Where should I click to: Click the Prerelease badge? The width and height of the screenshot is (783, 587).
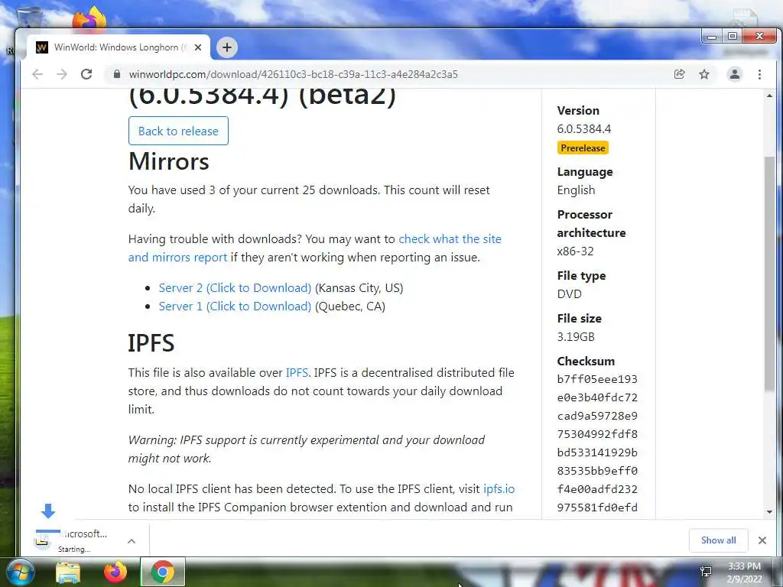[583, 148]
